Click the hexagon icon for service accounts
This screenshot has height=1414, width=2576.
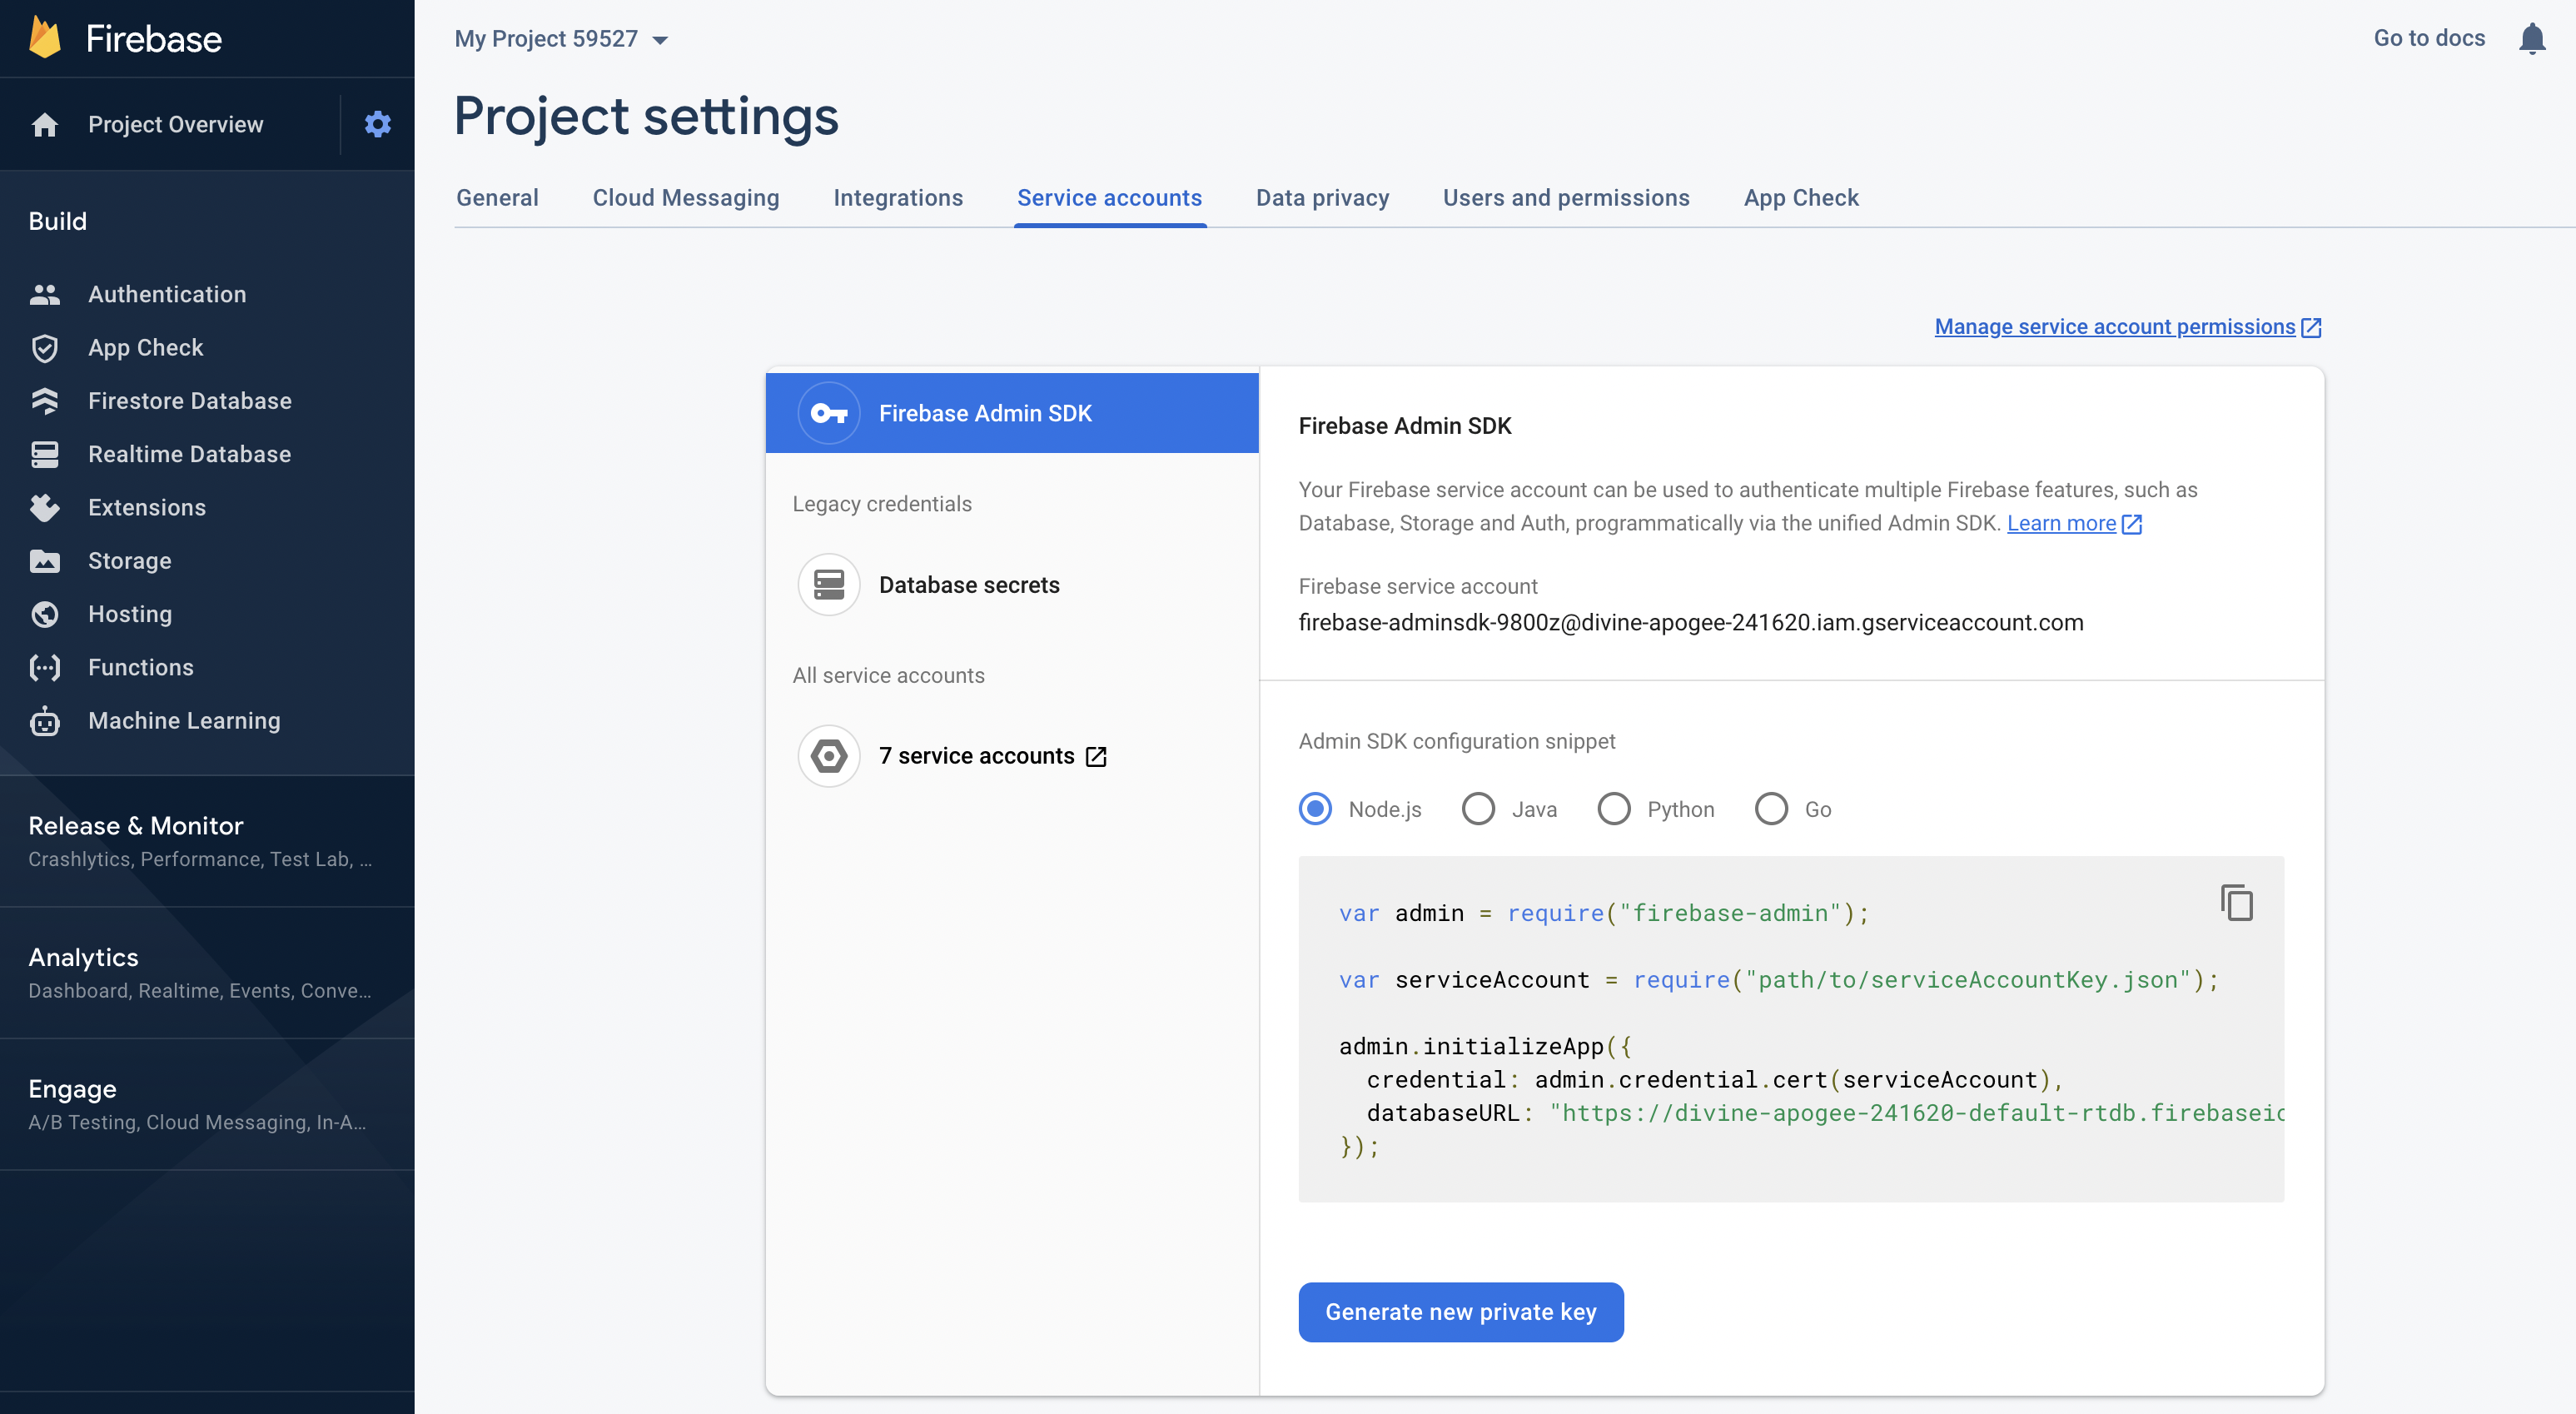coord(828,756)
